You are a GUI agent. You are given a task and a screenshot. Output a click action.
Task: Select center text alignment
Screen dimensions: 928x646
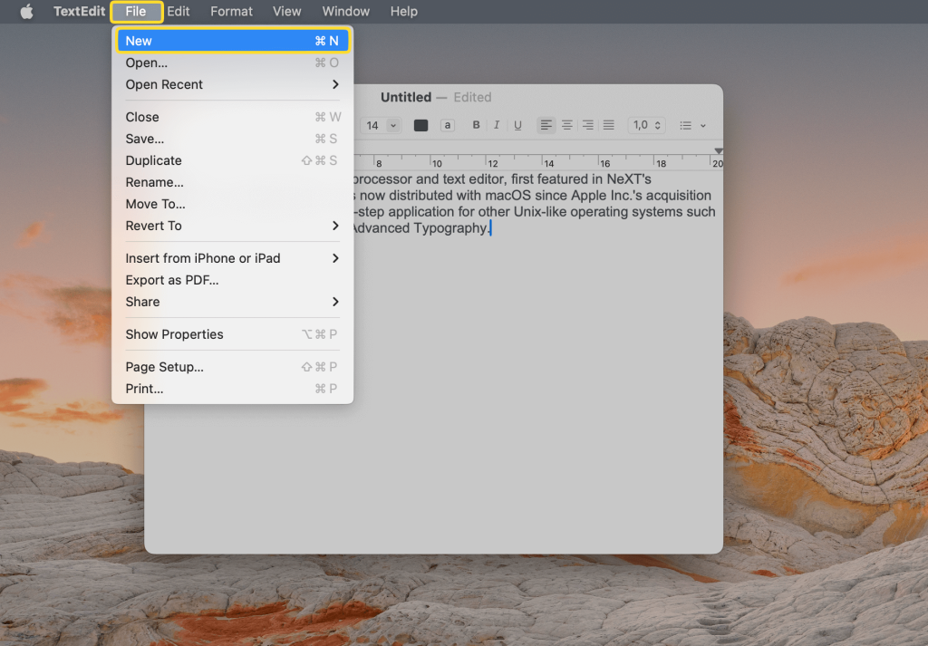tap(567, 125)
